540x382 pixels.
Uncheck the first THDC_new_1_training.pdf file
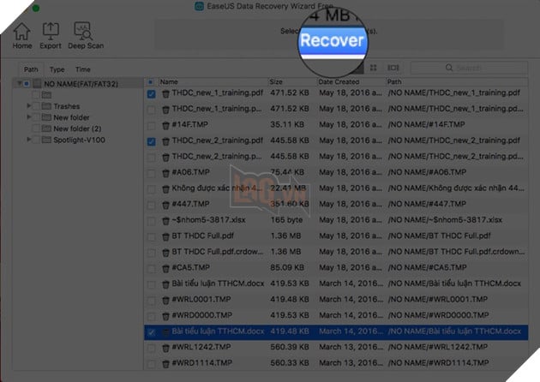(151, 93)
